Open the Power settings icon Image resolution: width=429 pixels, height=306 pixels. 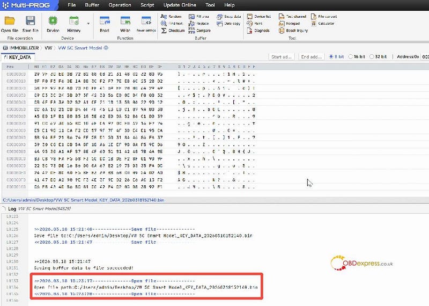pos(146,24)
